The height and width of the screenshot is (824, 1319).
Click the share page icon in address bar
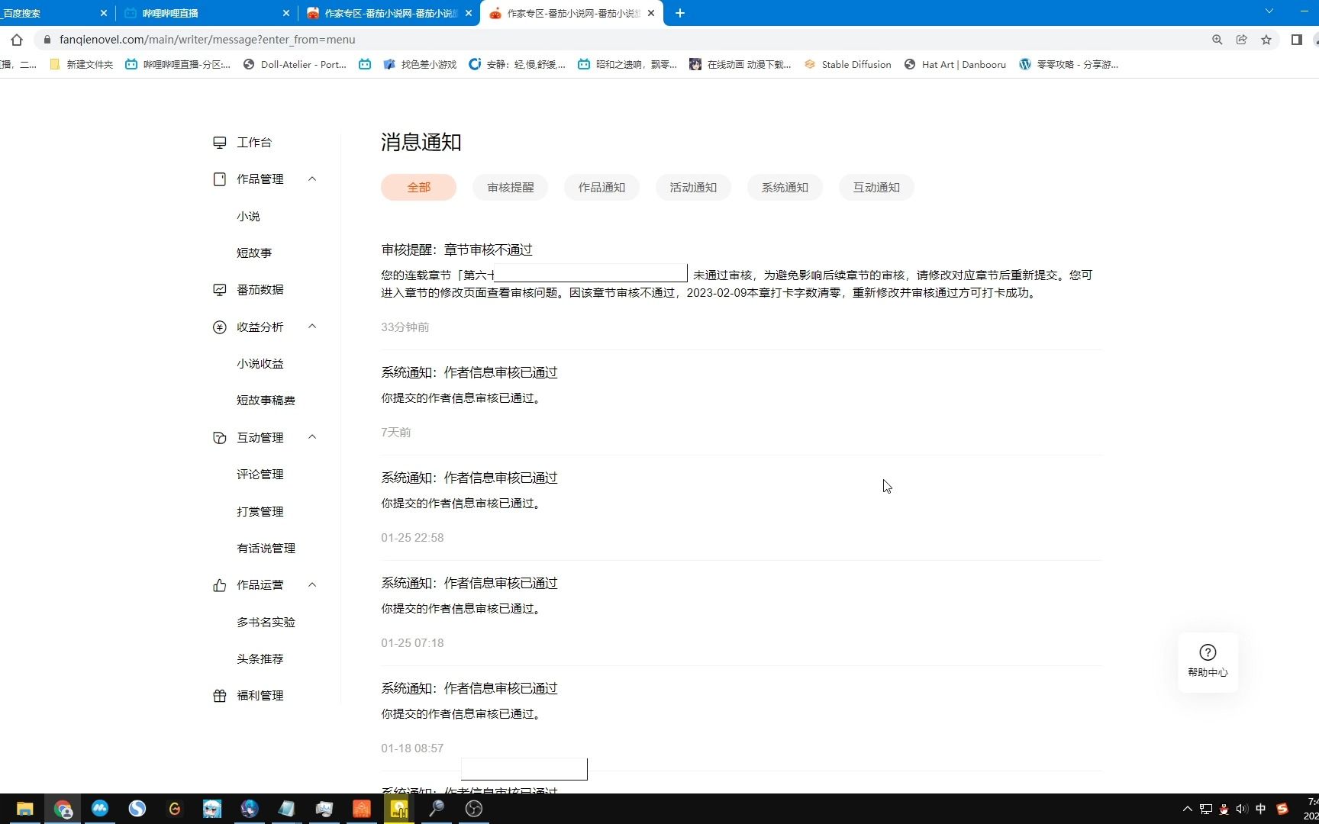click(x=1242, y=40)
